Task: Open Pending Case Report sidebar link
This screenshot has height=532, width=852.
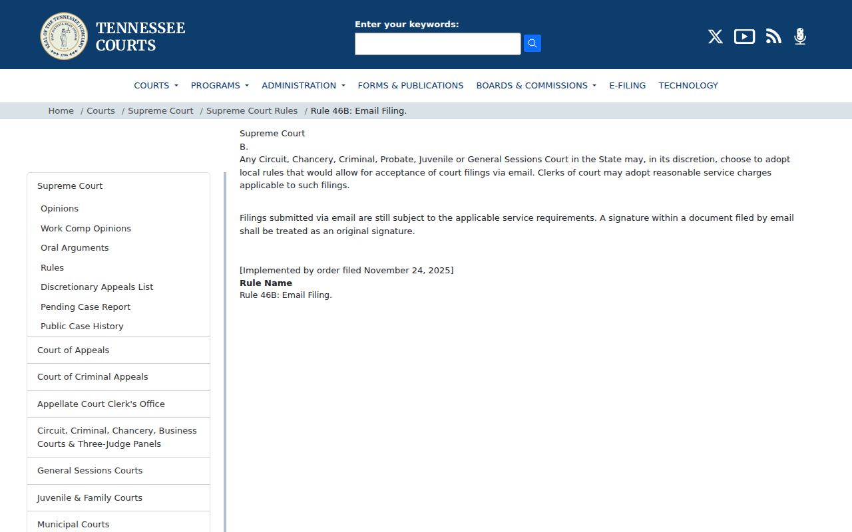Action: [x=85, y=307]
